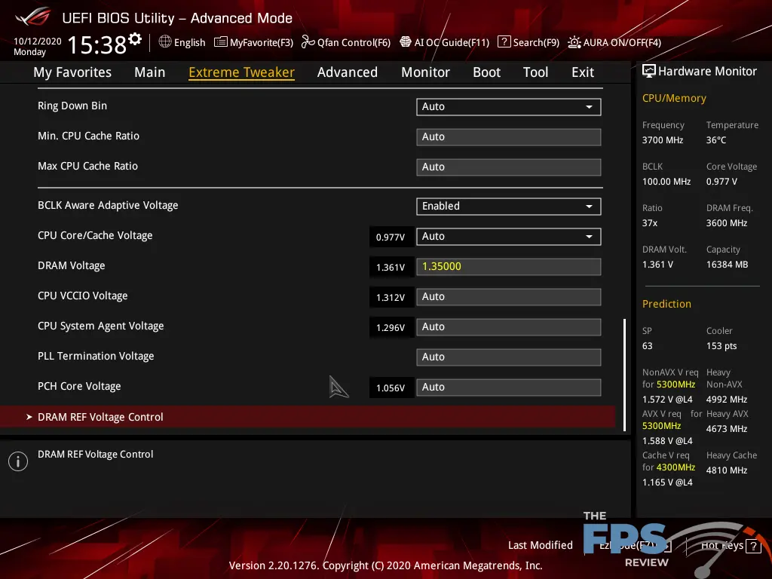The image size is (772, 579).
Task: Click the English language globe icon
Action: [x=165, y=42]
